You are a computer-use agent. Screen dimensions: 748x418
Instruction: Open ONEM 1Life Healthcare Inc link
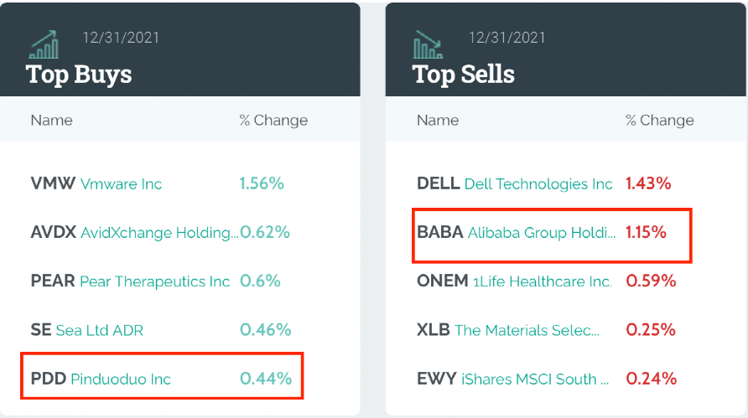coord(514,281)
